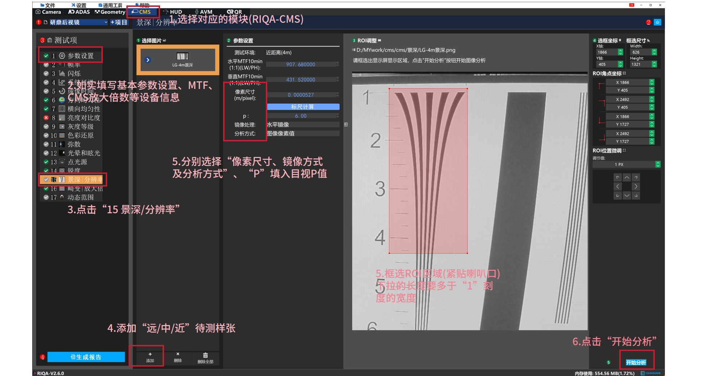Click the 删除 X icon below image list
Viewport: 712px width, 376px height.
(x=177, y=354)
